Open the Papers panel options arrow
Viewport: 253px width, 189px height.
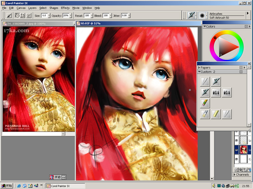(244, 68)
